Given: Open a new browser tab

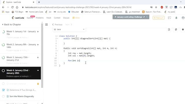Looking at the screenshot, I should coord(39,2).
